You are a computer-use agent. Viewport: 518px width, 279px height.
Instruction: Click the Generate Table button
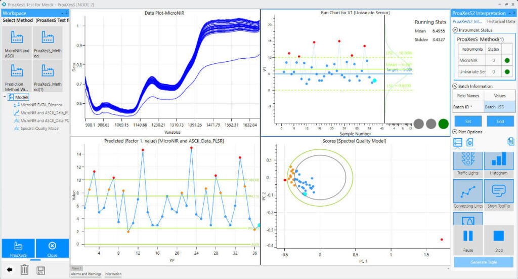click(483, 262)
